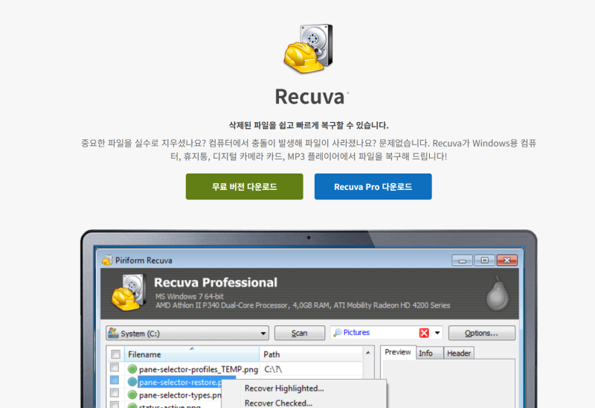Image resolution: width=595 pixels, height=408 pixels.
Task: Close the Piriform Recuva window
Action: [507, 261]
